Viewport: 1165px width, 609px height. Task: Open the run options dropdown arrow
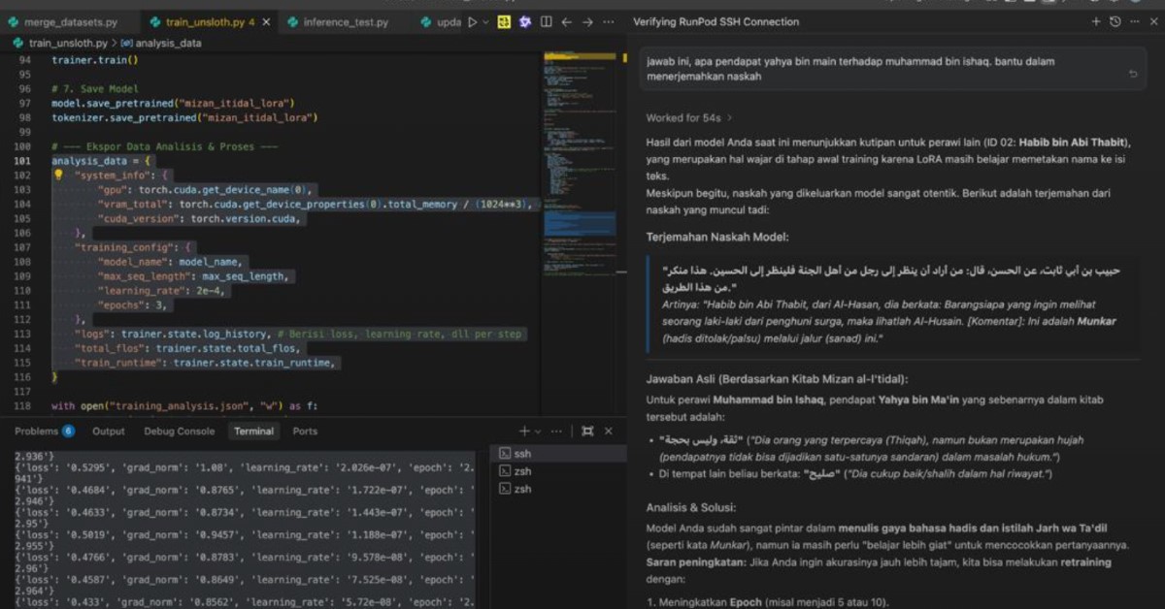pos(486,21)
